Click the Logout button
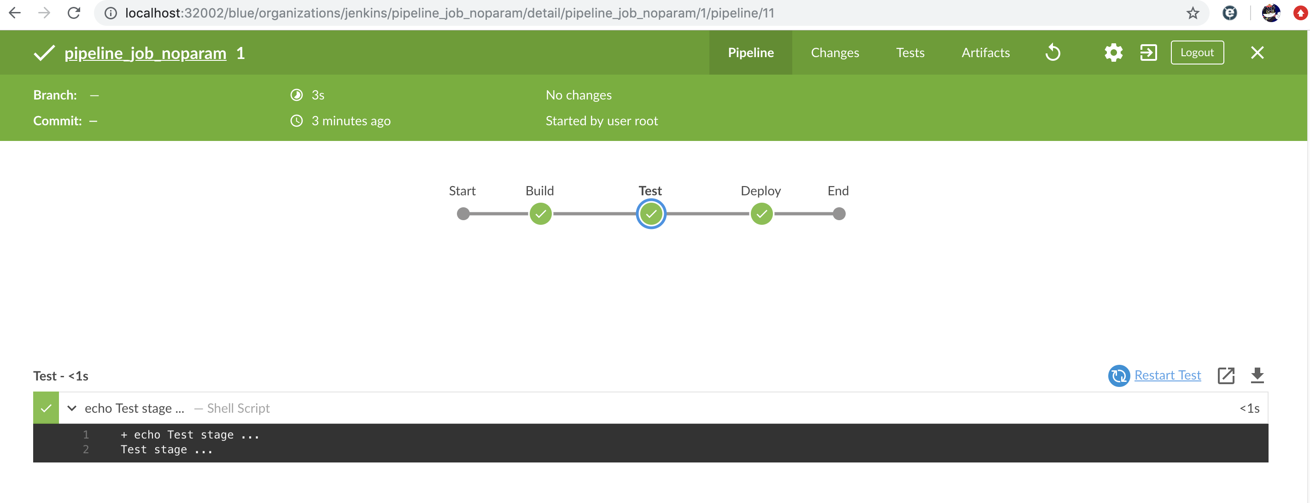This screenshot has height=503, width=1310. point(1197,53)
